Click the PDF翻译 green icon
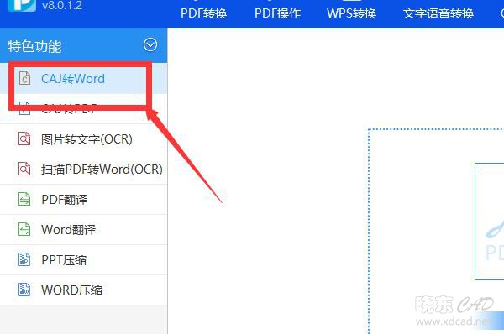The image size is (504, 334). [24, 199]
